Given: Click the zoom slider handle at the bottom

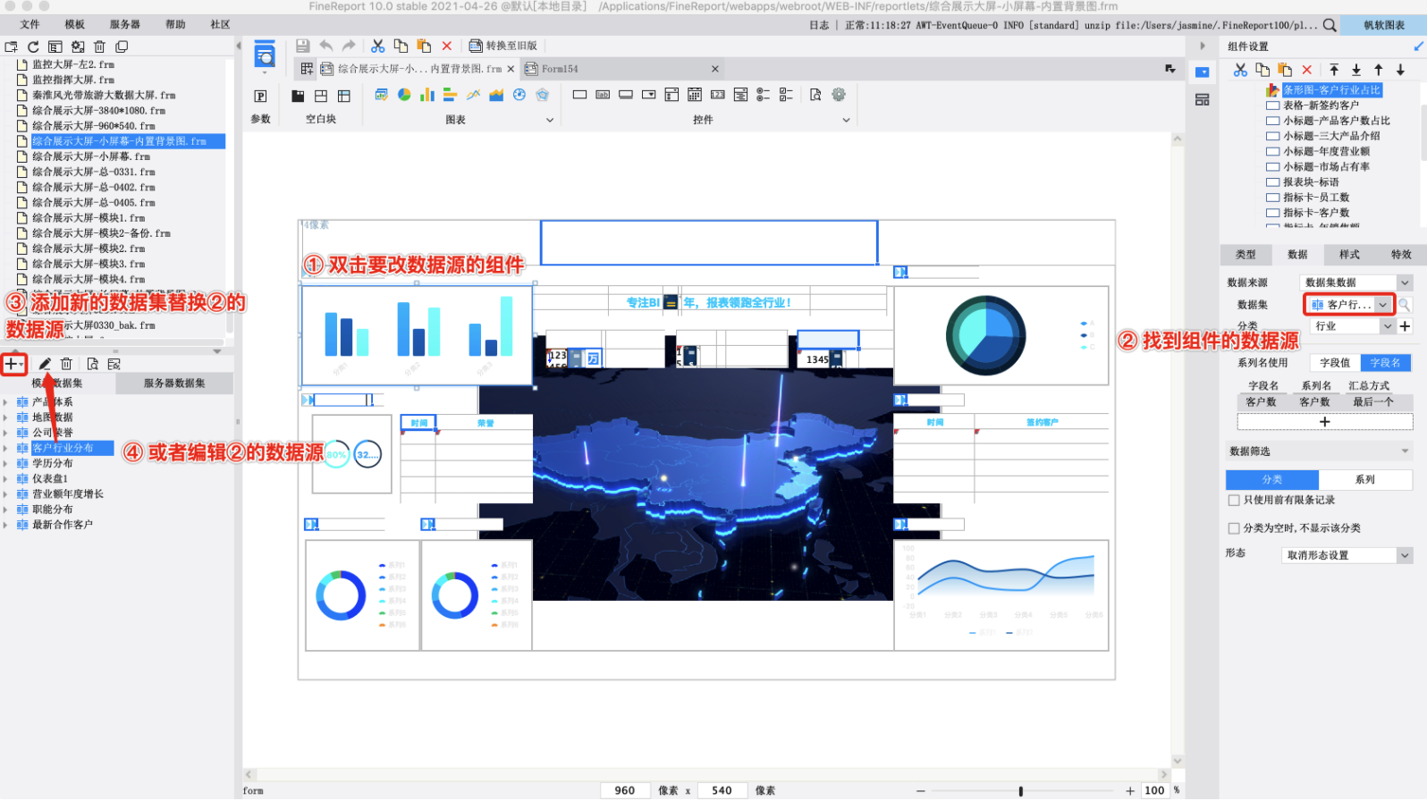Looking at the screenshot, I should coord(1020,791).
